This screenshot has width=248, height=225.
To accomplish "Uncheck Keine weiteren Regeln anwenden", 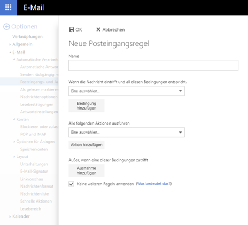I will coord(72,184).
